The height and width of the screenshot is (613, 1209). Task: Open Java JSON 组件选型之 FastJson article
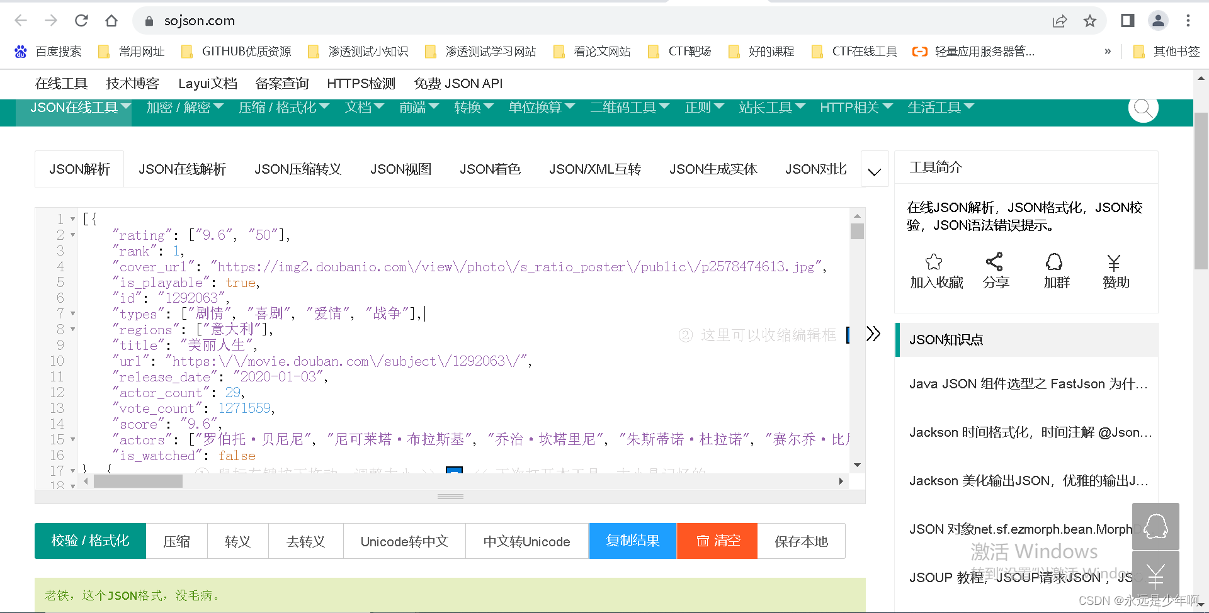click(x=1029, y=384)
